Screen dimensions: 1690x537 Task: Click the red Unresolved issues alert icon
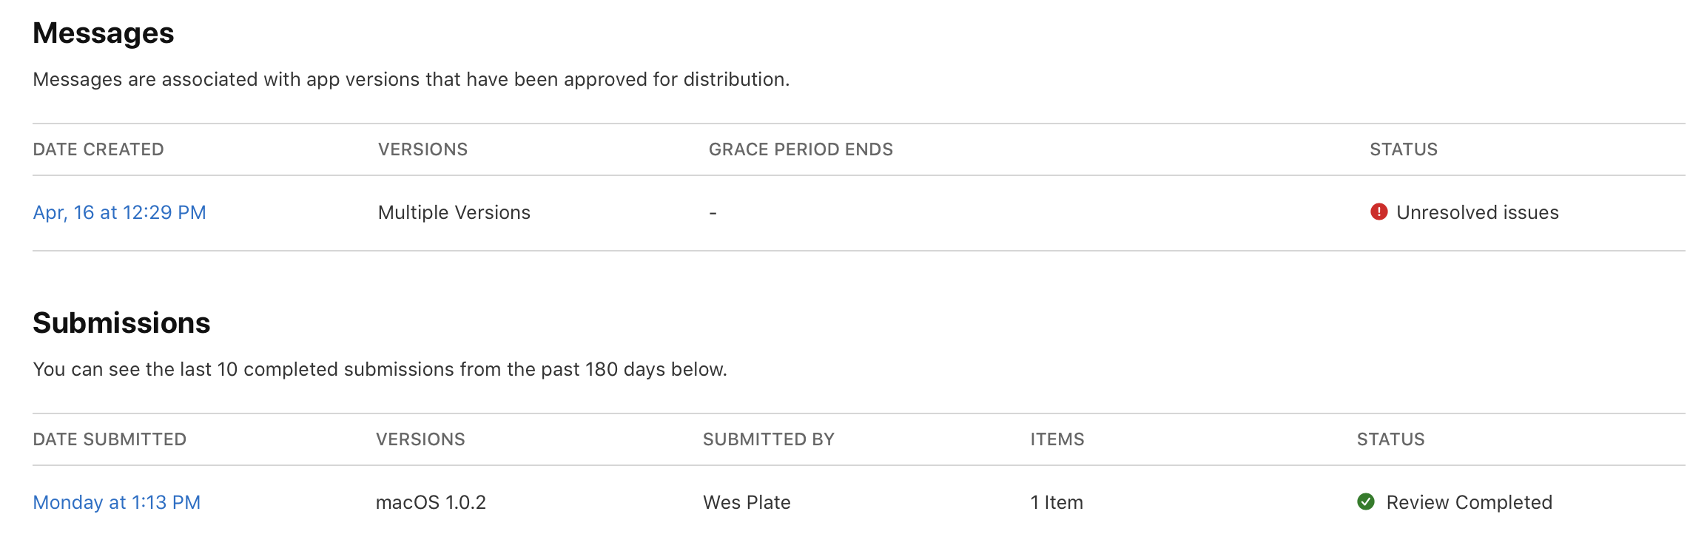tap(1378, 212)
